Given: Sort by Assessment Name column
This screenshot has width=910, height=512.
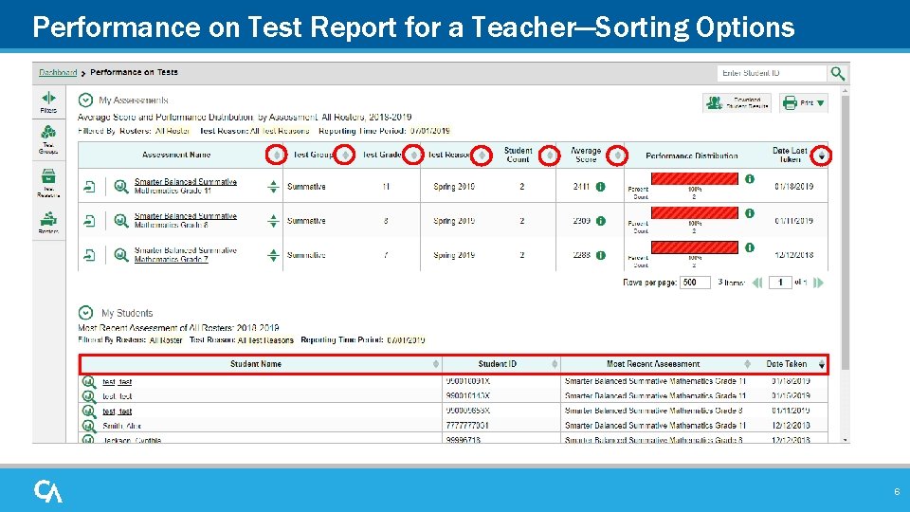Looking at the screenshot, I should pos(276,155).
